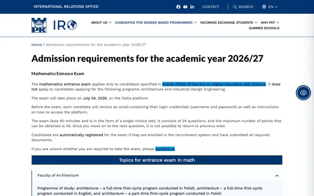This screenshot has height=196, width=314.
Task: Click the 'Mathematics Entrance Exam' subheading
Action: [58, 73]
